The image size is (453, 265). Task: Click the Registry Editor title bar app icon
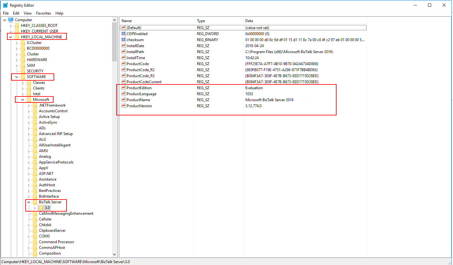pos(5,5)
